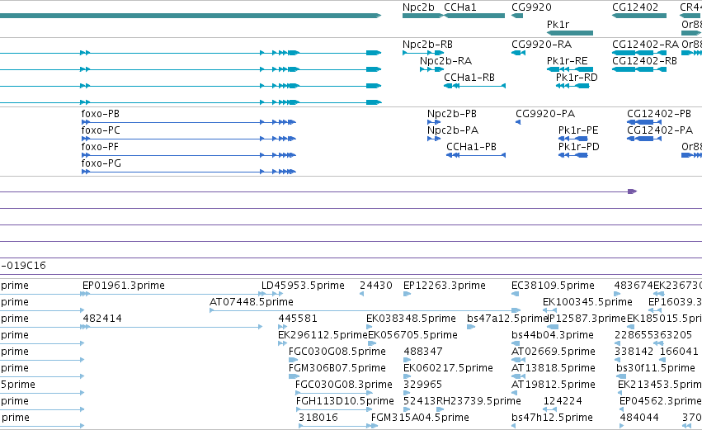Open the CG12402-PB protein label

point(659,114)
